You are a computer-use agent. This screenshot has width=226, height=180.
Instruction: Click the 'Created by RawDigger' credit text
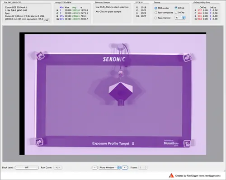pos(198,176)
